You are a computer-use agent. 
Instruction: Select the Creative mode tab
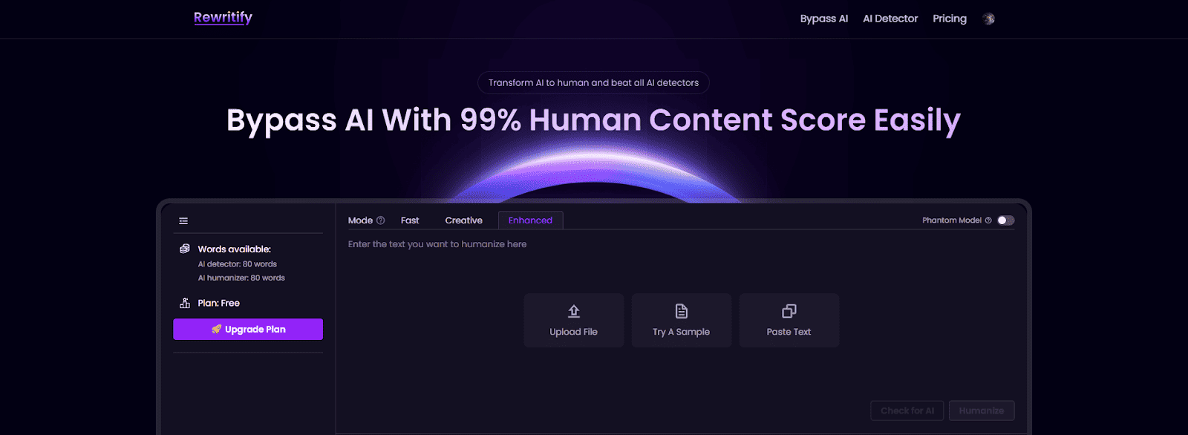coord(463,220)
